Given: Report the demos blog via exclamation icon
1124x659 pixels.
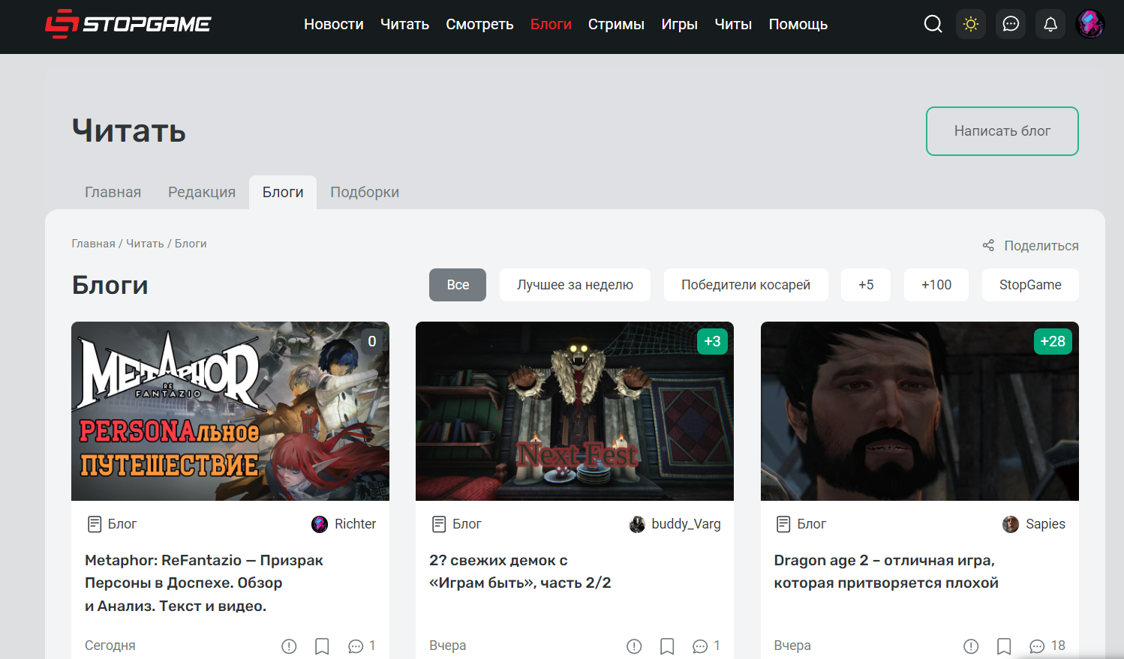Looking at the screenshot, I should tap(634, 646).
